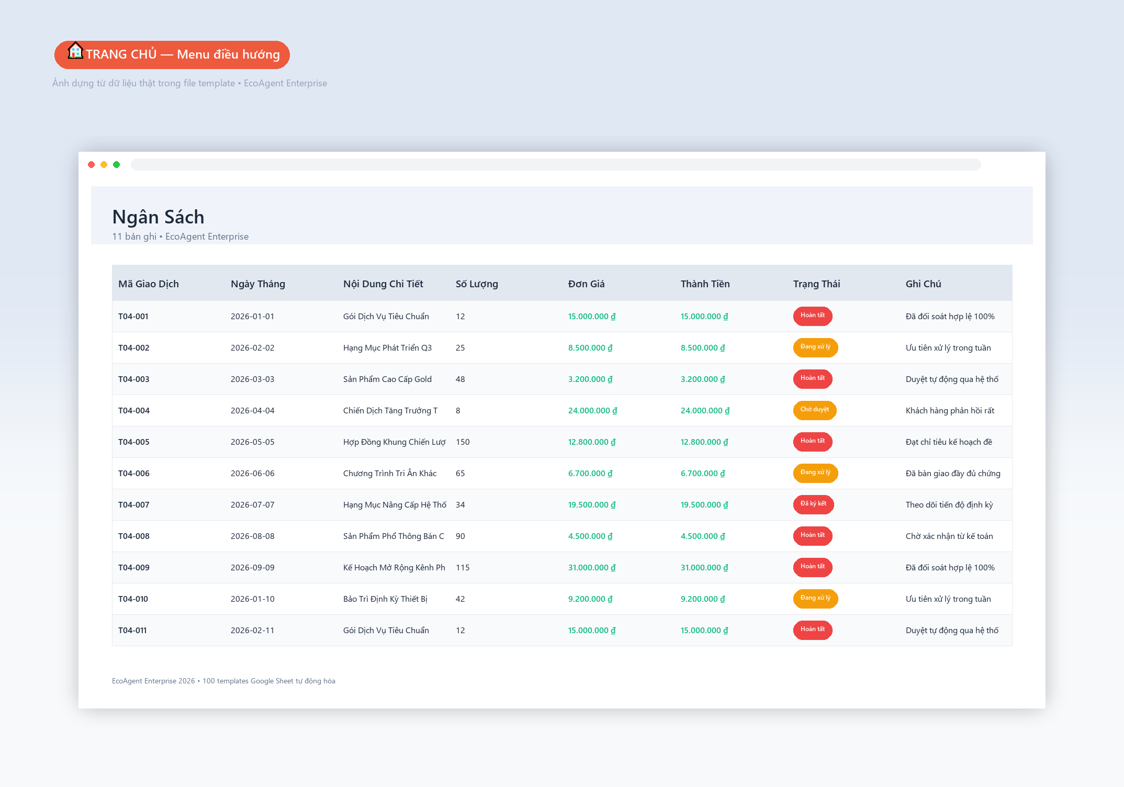Click the Mã Giao Dịch column header

[149, 284]
